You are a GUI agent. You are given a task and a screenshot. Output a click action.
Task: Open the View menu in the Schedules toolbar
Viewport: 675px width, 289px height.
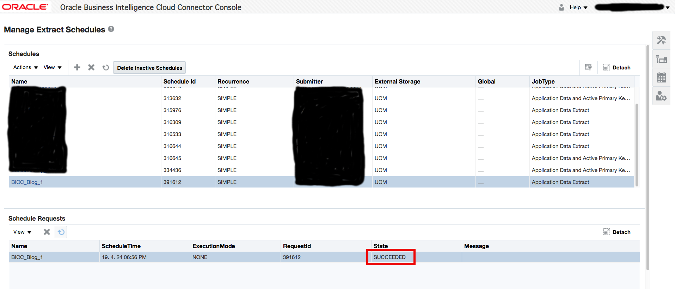click(53, 67)
